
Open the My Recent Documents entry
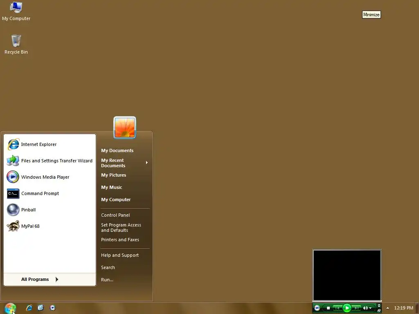(x=124, y=163)
